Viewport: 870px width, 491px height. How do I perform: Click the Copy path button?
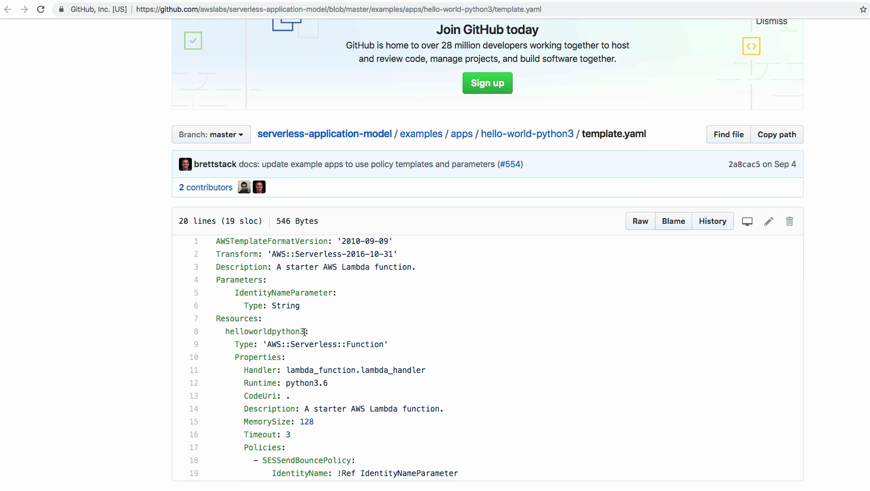pos(777,135)
